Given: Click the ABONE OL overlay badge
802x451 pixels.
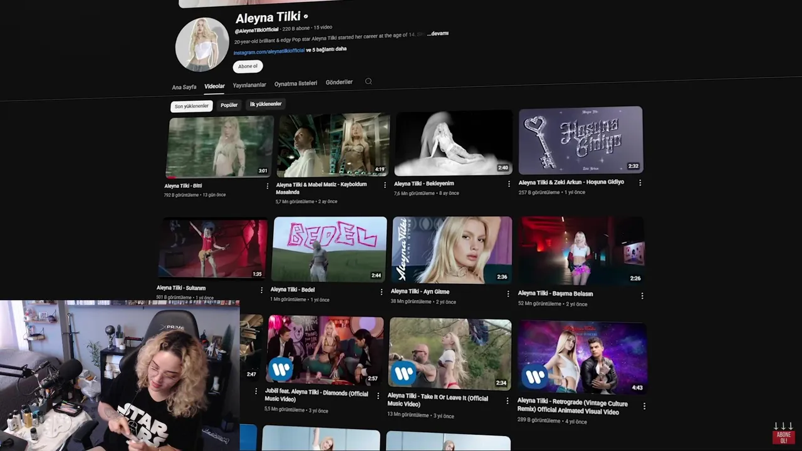Looking at the screenshot, I should coord(783,433).
